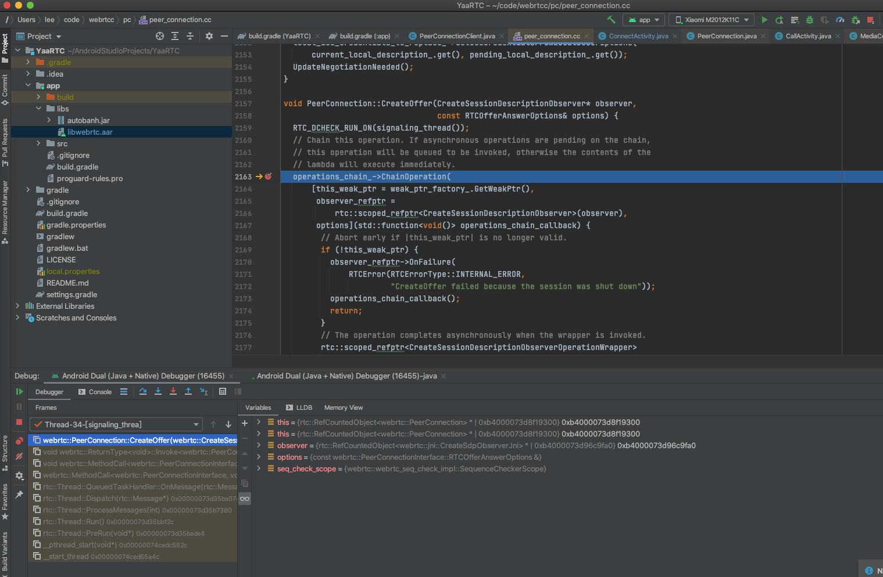883x577 pixels.
Task: Collapse the libs folder in project tree
Action: tap(38, 109)
